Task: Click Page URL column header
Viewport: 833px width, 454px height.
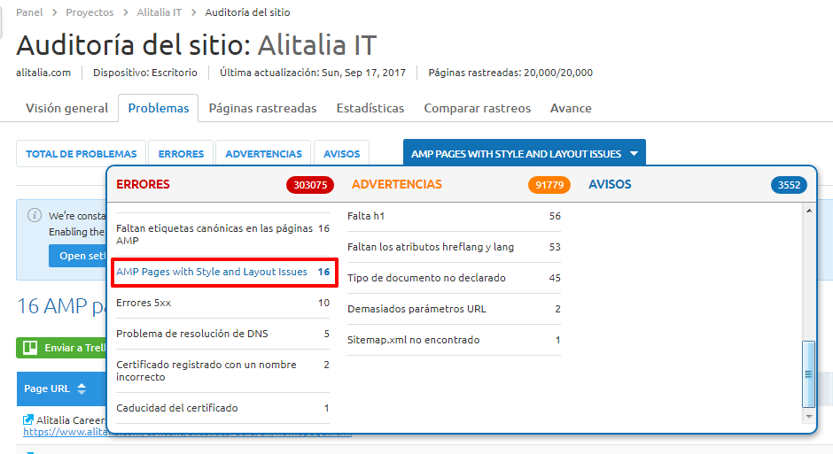Action: pos(47,389)
